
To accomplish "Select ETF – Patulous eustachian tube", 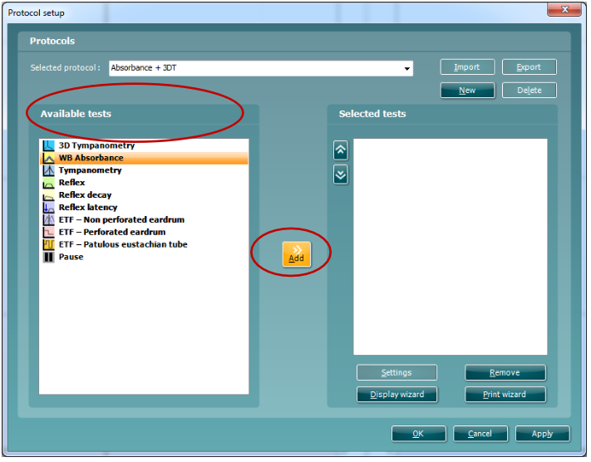I will tap(122, 245).
